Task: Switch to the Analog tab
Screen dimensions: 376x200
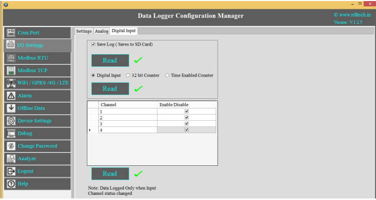Action: 102,31
